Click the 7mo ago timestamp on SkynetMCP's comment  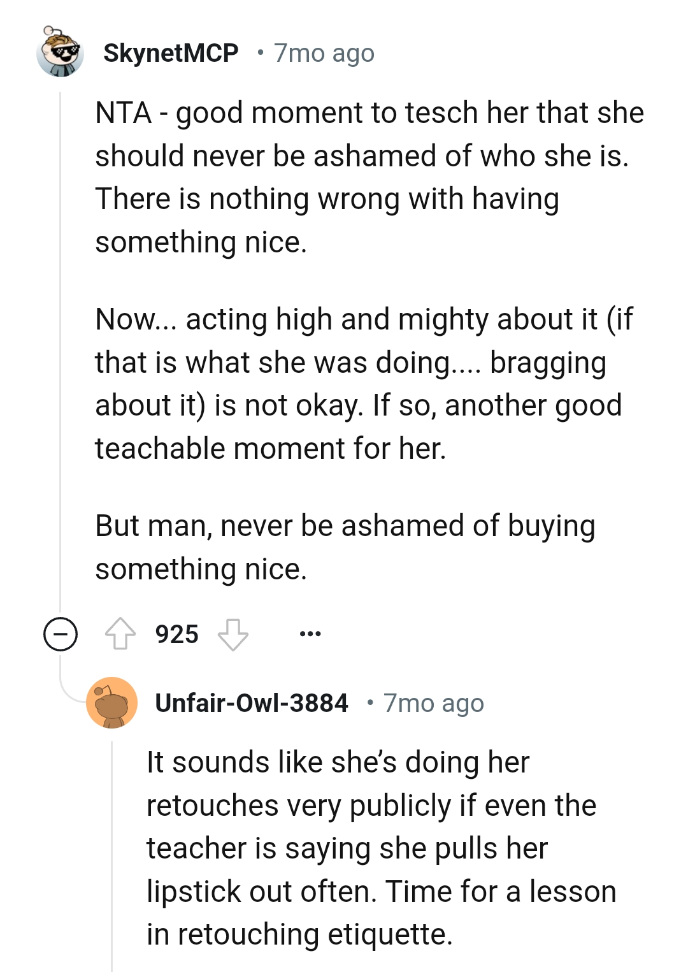[324, 53]
